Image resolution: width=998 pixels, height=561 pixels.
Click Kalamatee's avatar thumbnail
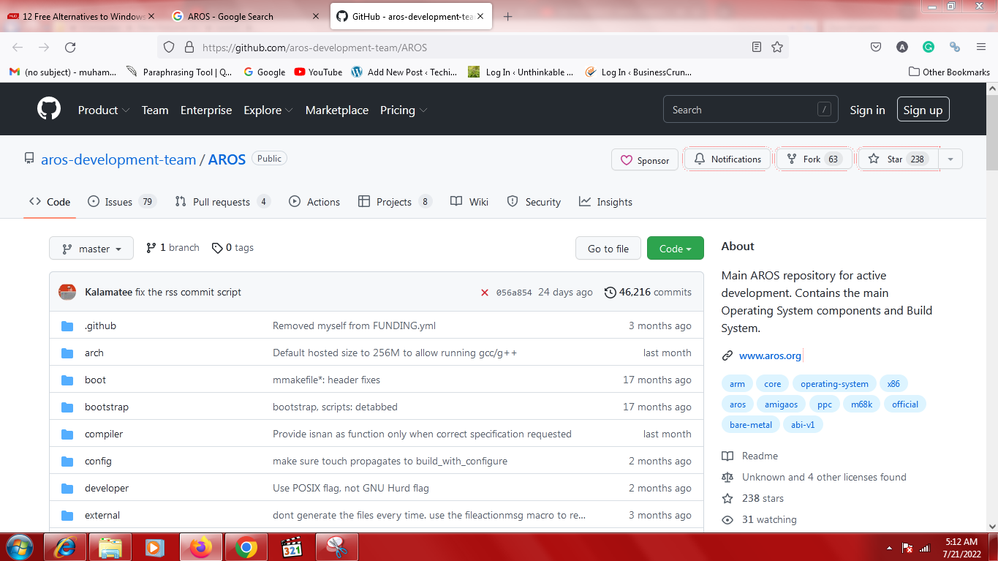[67, 292]
